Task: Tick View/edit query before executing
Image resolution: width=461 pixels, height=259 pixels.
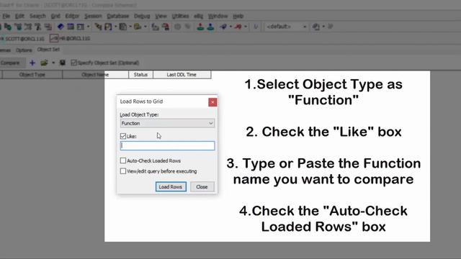Action: tap(123, 171)
